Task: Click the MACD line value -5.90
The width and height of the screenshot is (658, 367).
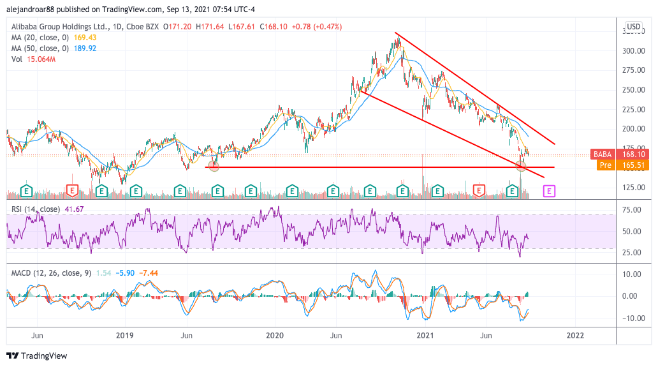Action: [x=125, y=273]
